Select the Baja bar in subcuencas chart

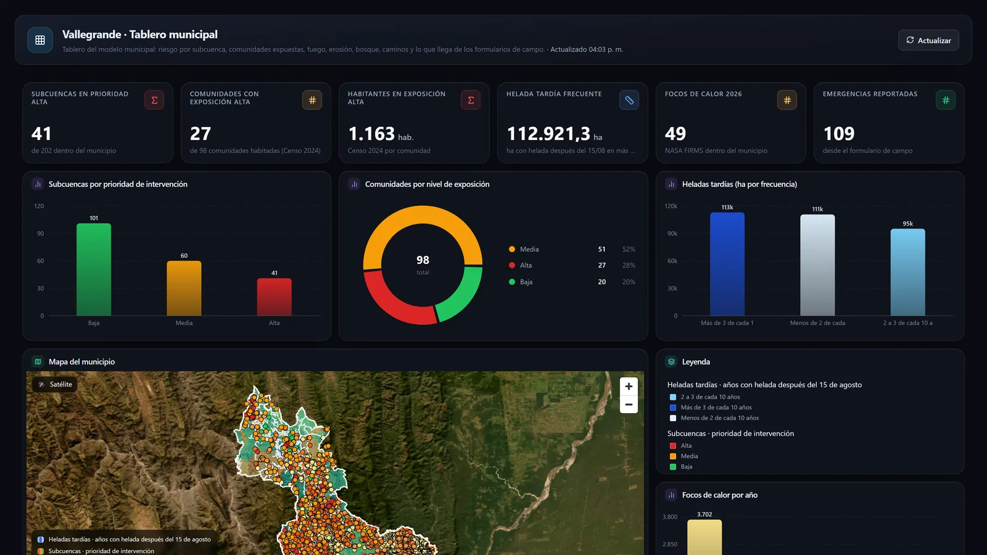94,269
